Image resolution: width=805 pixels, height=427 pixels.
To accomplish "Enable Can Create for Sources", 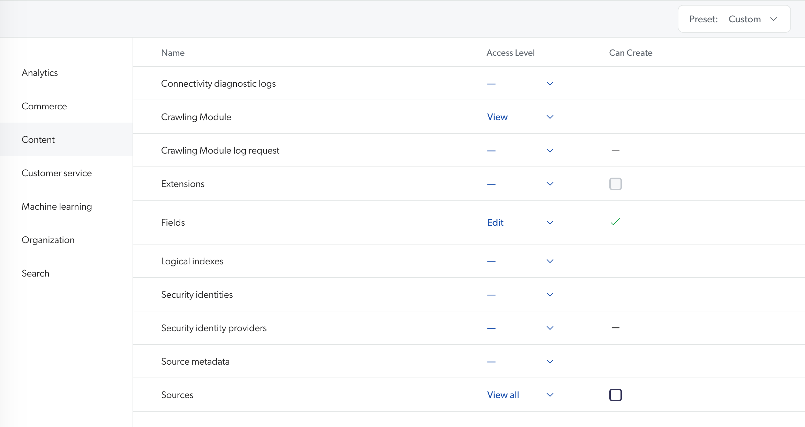I will click(615, 395).
